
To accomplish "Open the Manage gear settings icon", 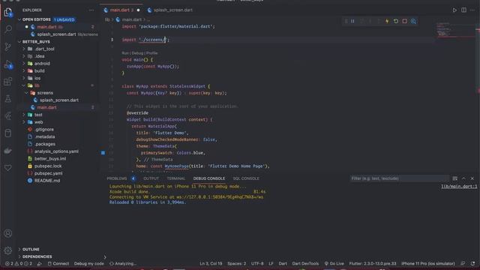I will 8,250.
